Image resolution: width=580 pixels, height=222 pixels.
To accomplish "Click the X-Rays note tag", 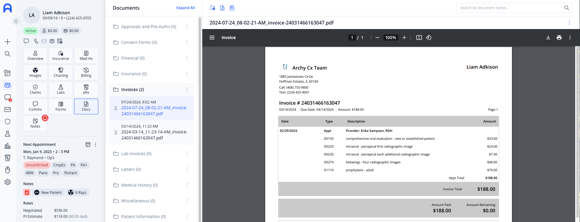I will pyautogui.click(x=78, y=192).
